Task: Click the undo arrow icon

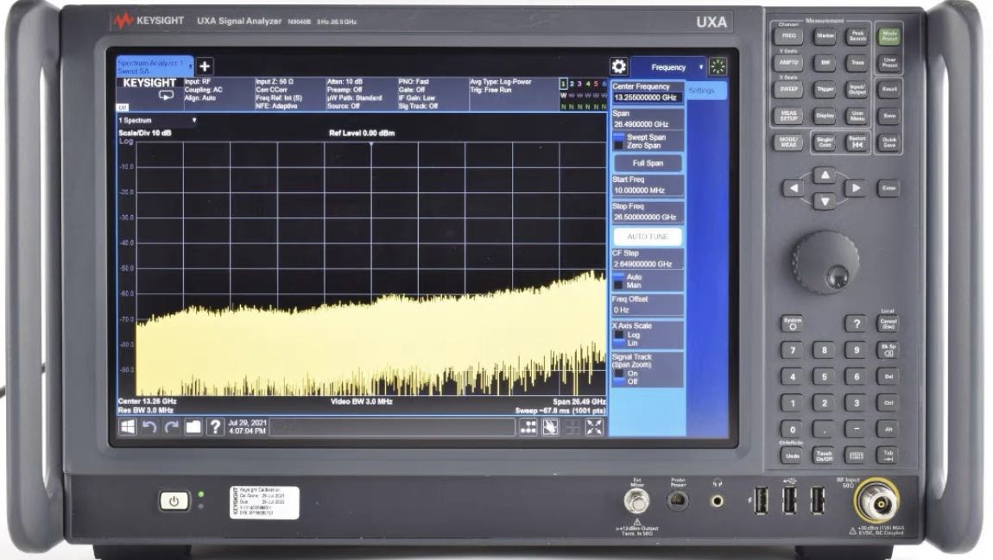Action: [x=149, y=426]
